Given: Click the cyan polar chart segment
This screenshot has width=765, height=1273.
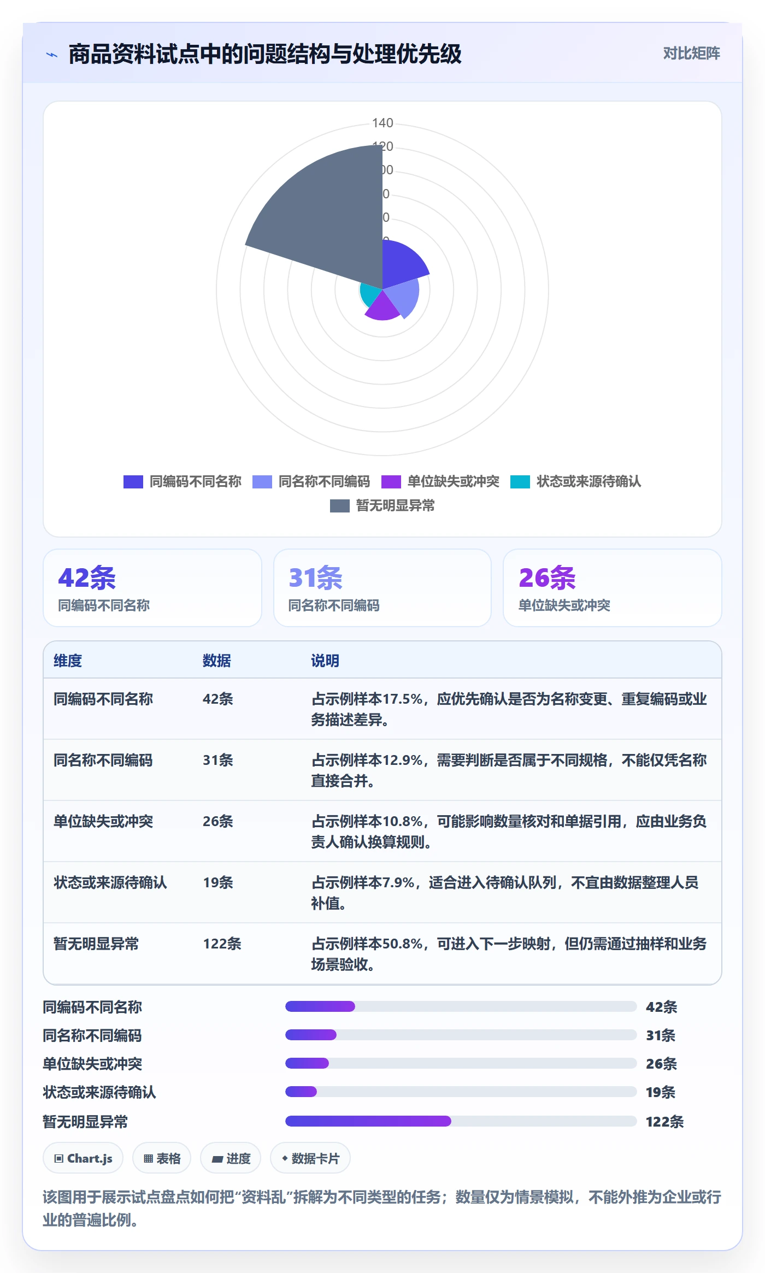Looking at the screenshot, I should coord(370,295).
